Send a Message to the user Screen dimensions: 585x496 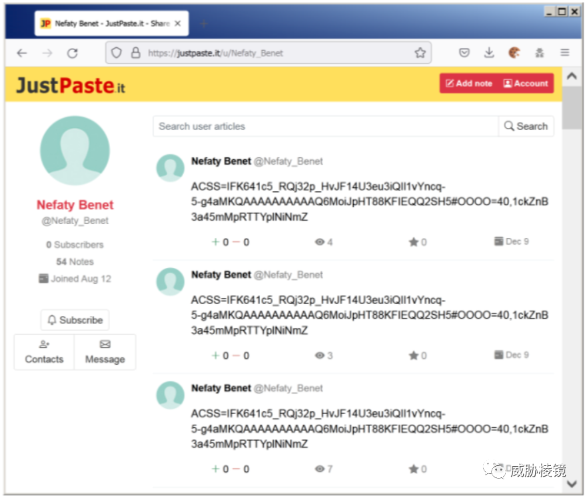[105, 352]
